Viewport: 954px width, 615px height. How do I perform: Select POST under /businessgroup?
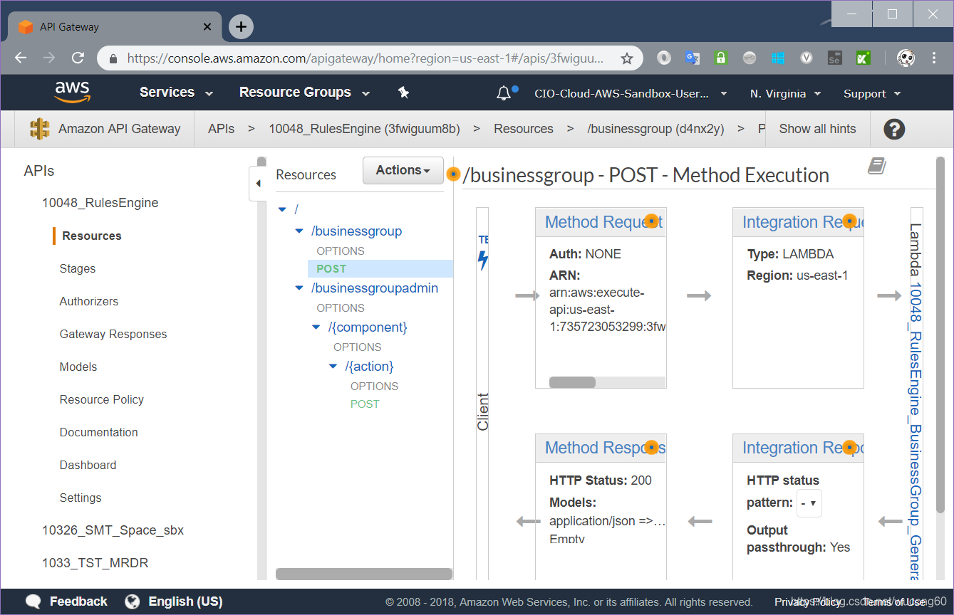[x=331, y=268]
